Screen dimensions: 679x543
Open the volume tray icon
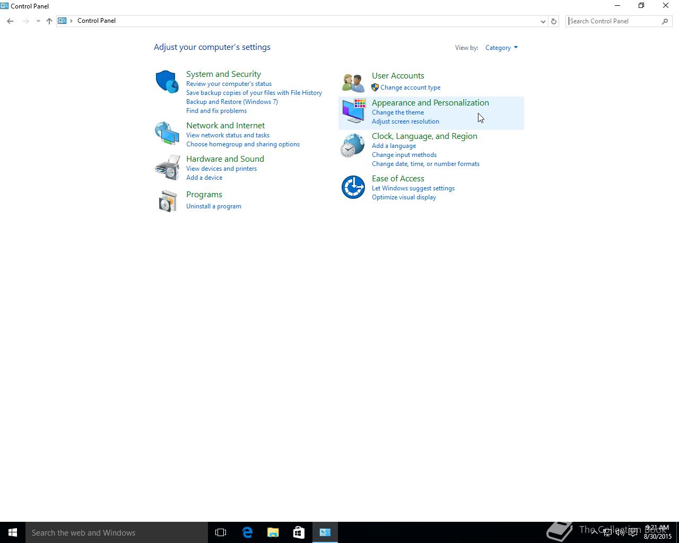tap(620, 532)
